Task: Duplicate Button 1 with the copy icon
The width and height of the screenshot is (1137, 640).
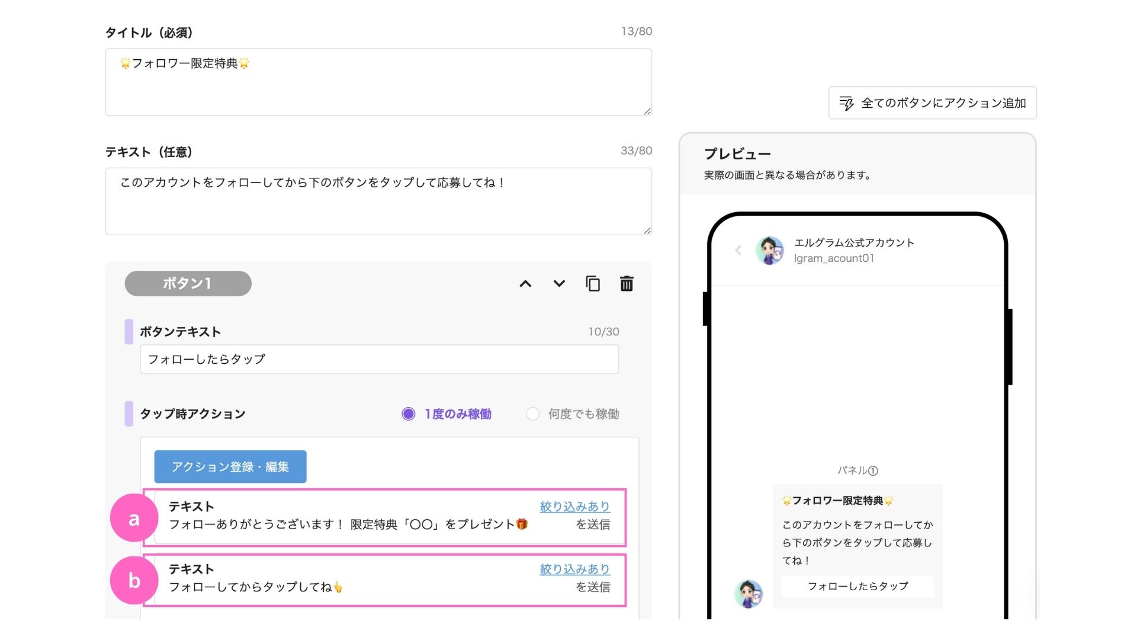Action: click(593, 284)
